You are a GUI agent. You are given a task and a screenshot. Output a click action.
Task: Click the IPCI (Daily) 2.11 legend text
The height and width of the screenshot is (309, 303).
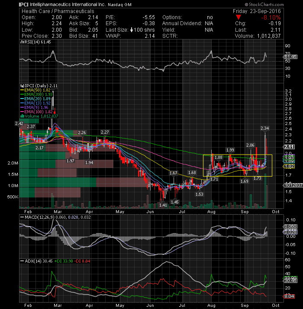[x=41, y=86]
